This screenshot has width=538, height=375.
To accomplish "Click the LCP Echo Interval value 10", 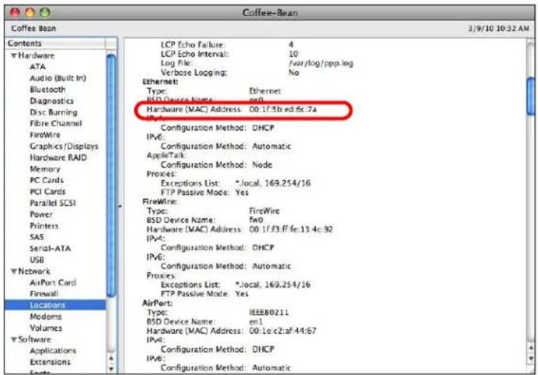I will click(x=293, y=54).
